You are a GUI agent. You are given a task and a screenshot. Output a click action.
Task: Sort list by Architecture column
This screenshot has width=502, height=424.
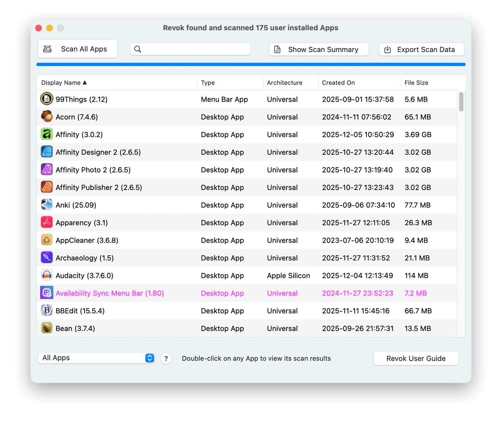(x=284, y=83)
